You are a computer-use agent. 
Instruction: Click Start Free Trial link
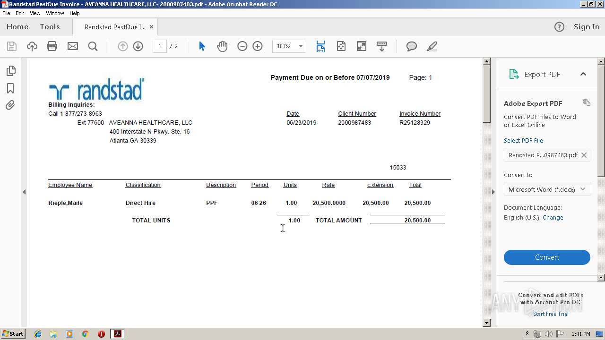[x=551, y=314]
